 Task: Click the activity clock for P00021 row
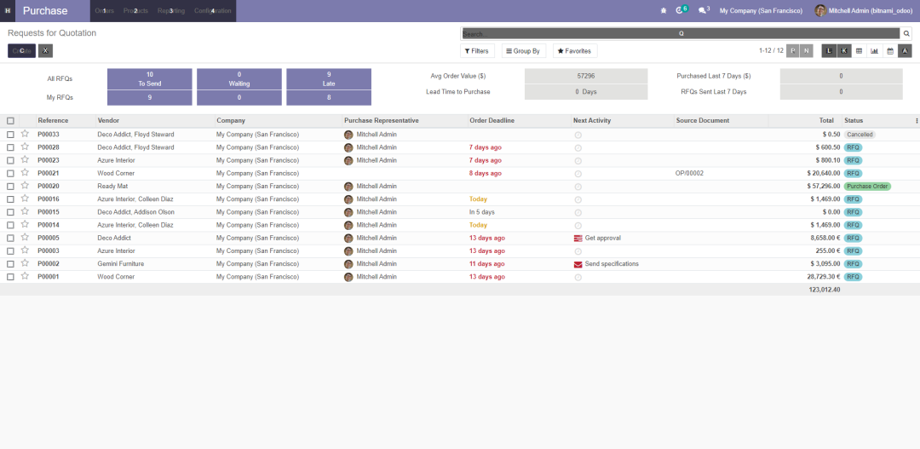pos(578,174)
